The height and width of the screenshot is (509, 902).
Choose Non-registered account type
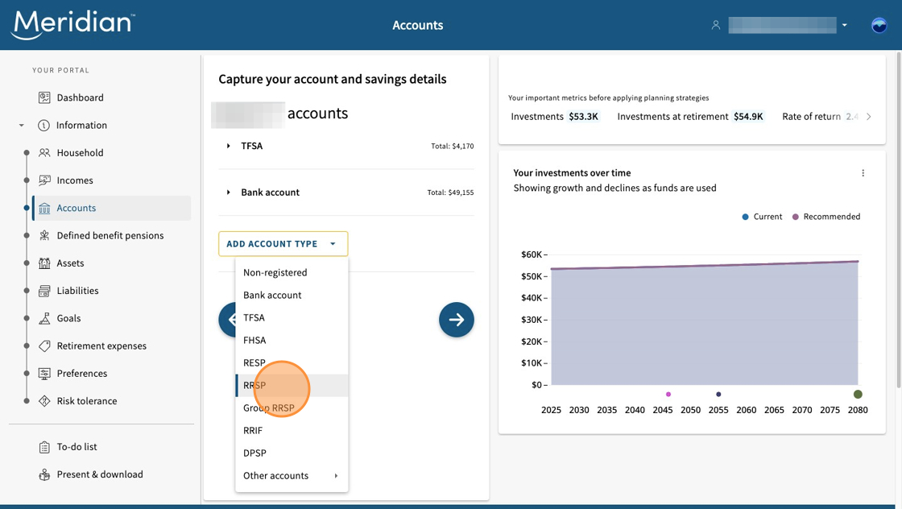pyautogui.click(x=292, y=272)
